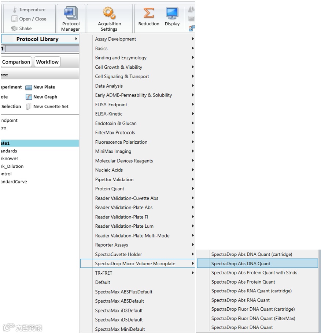Image resolution: width=321 pixels, height=334 pixels.
Task: Select the Standards tree item
Action: pyautogui.click(x=8, y=151)
